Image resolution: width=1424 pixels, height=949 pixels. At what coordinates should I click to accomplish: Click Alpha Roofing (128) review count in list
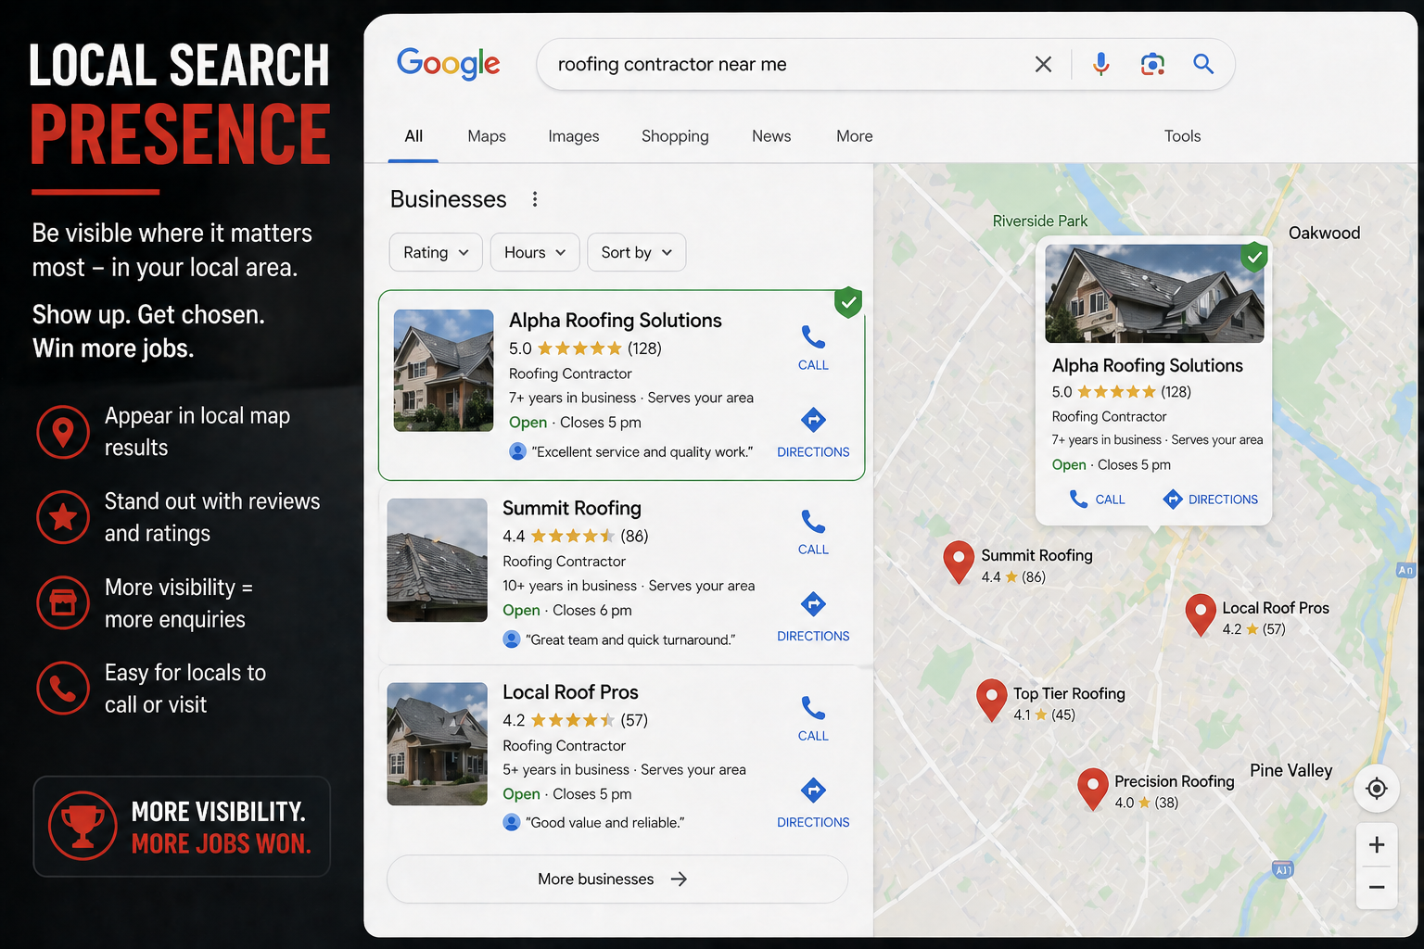(644, 348)
